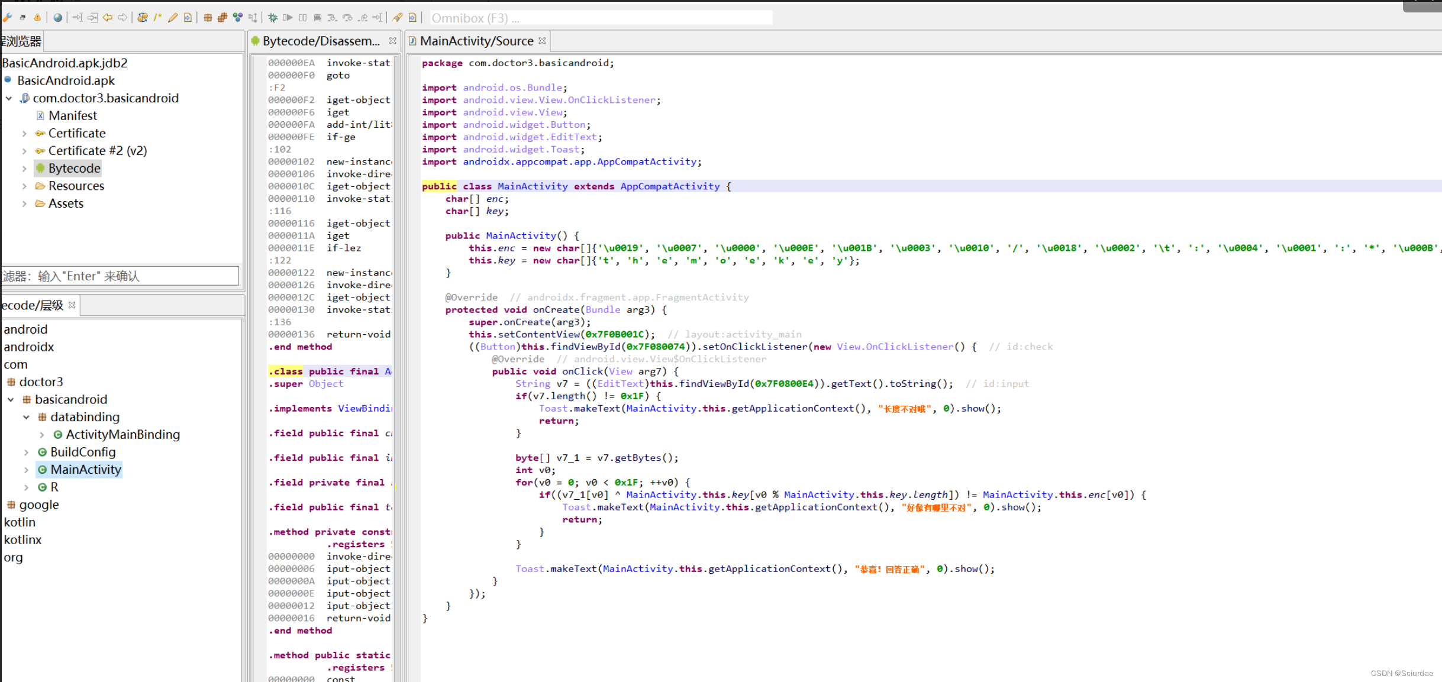Screen dimensions: 1442x682
Task: Click the yellow warning notifications icon
Action: click(37, 18)
